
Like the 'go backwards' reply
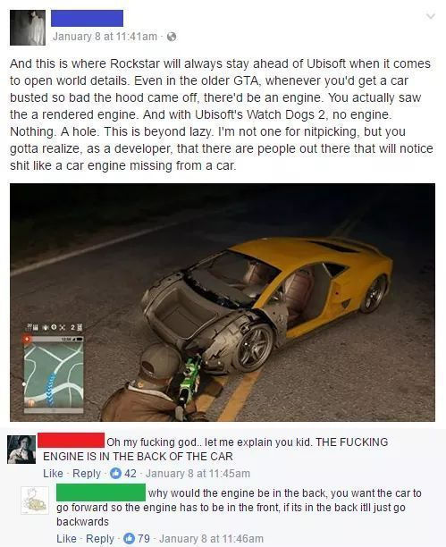coord(66,539)
